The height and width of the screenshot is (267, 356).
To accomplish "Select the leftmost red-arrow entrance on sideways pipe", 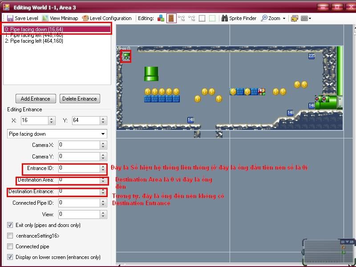I will (317, 99).
